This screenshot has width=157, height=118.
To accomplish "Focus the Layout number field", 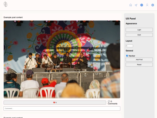I will (129, 46).
